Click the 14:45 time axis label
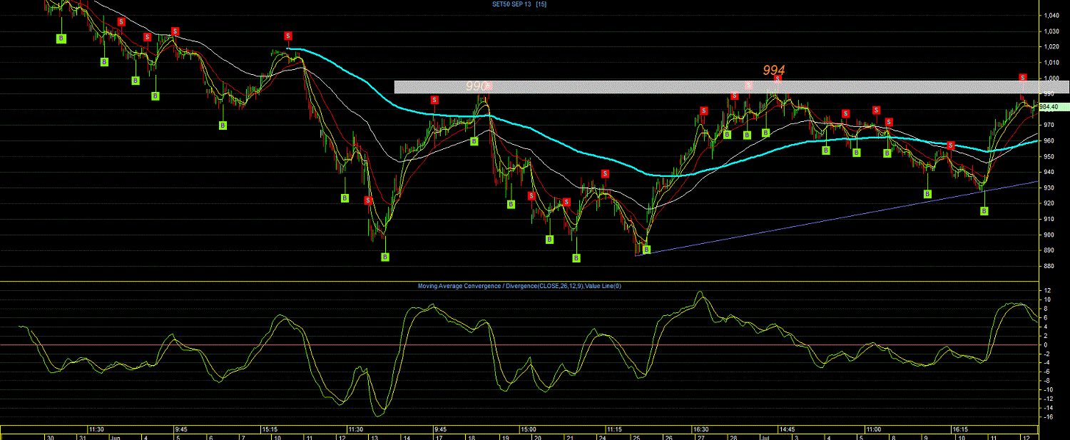 [x=787, y=429]
